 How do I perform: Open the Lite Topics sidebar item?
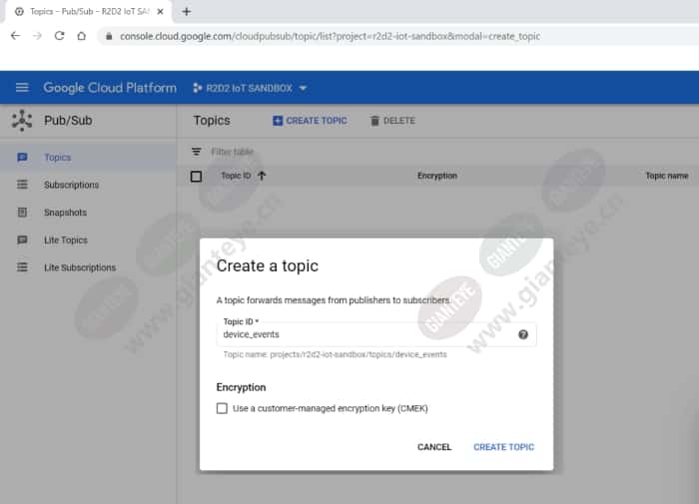88,240
